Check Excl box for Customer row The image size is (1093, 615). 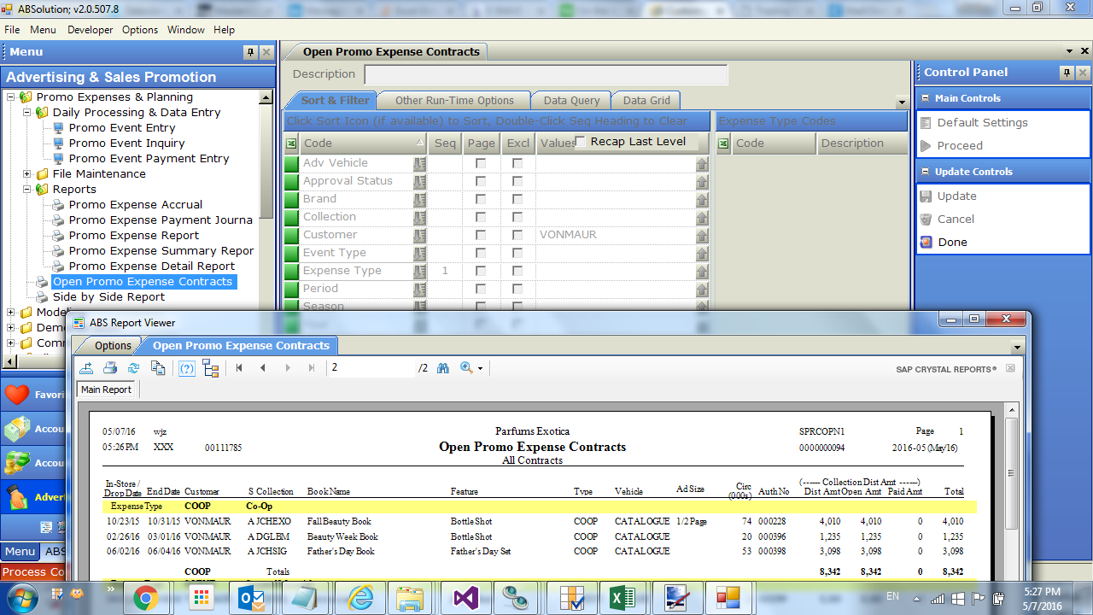(x=517, y=235)
